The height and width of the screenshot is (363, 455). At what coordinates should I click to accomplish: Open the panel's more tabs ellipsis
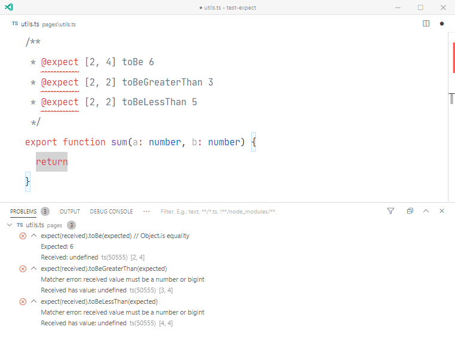[x=146, y=212]
